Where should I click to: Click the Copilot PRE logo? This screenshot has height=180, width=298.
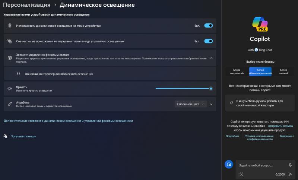[260, 24]
